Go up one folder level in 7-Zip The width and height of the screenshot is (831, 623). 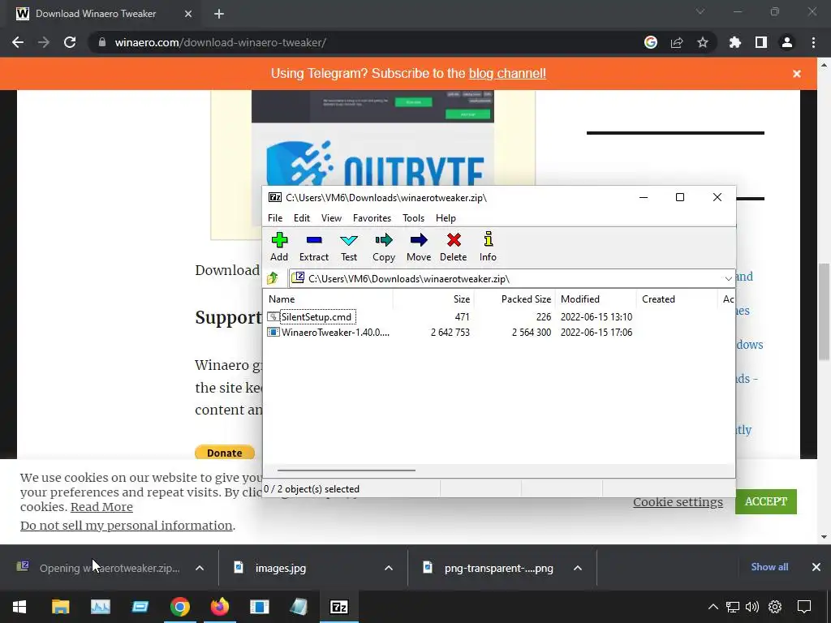[273, 278]
